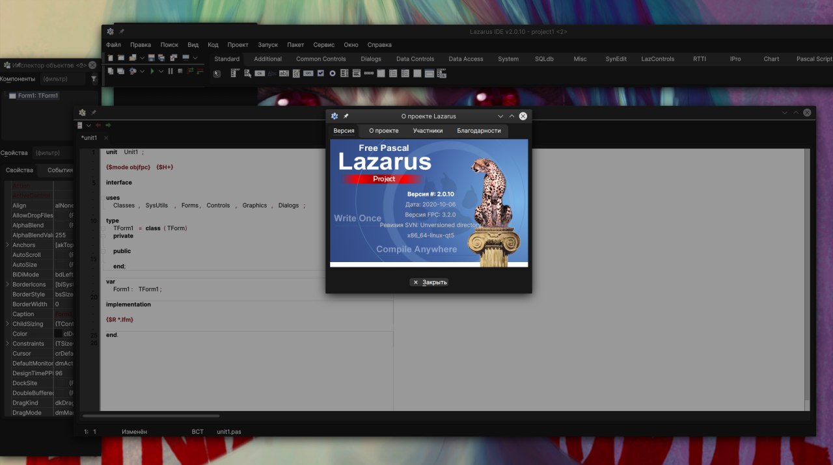Screen dimensions: 833x465
Task: Click the ВСТ insert mode indicator
Action: (x=197, y=431)
